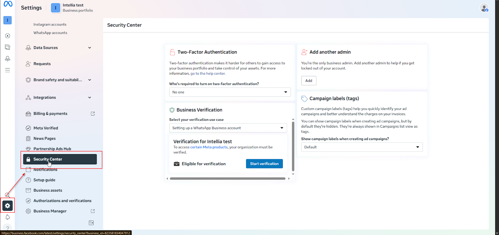
Task: Open the settings gear in left rail
Action: [7, 206]
